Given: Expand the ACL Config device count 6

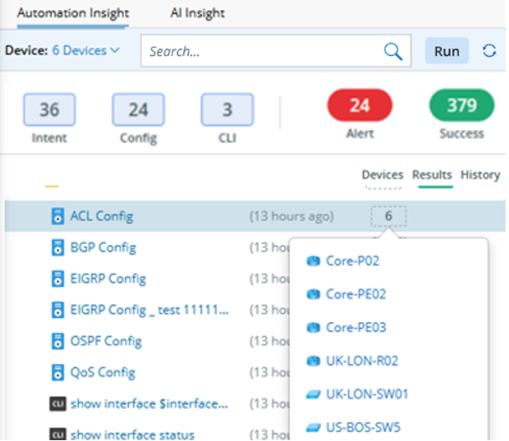Looking at the screenshot, I should pyautogui.click(x=388, y=215).
